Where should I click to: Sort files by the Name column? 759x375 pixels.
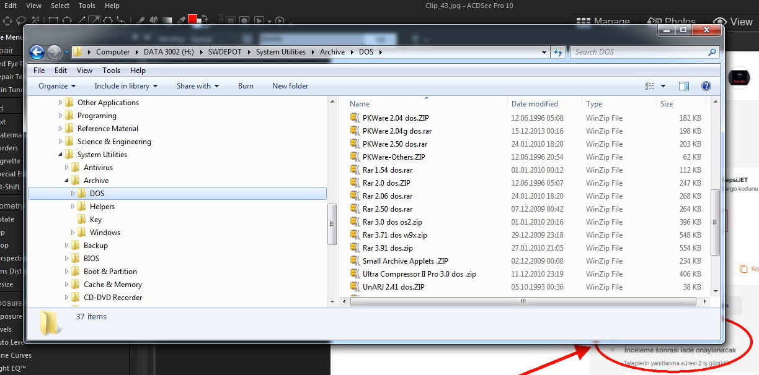point(360,104)
